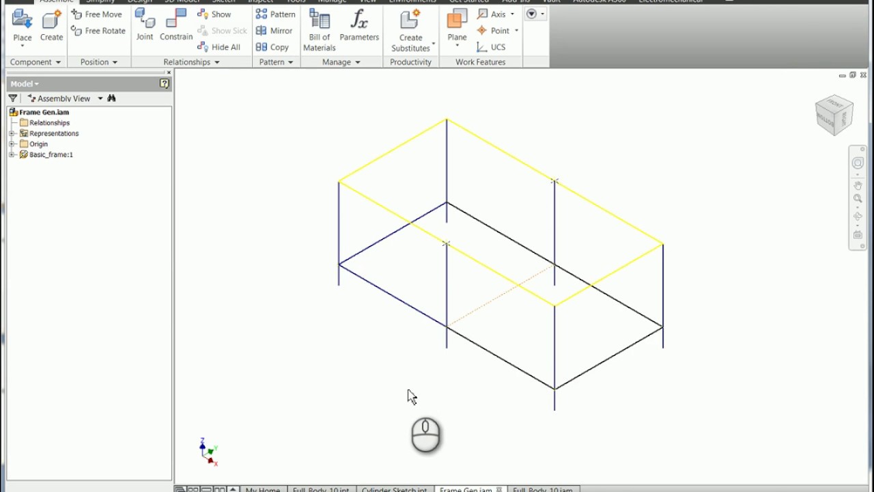Switch to the Cylinder Sketch.ipt tab

pyautogui.click(x=394, y=489)
